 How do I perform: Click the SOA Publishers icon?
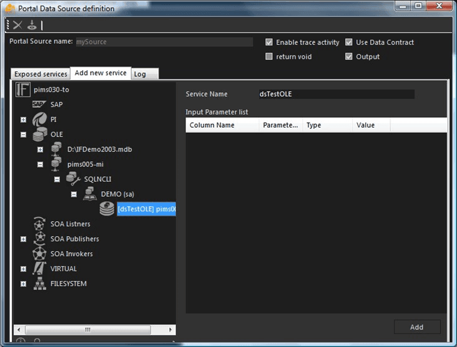coord(39,239)
